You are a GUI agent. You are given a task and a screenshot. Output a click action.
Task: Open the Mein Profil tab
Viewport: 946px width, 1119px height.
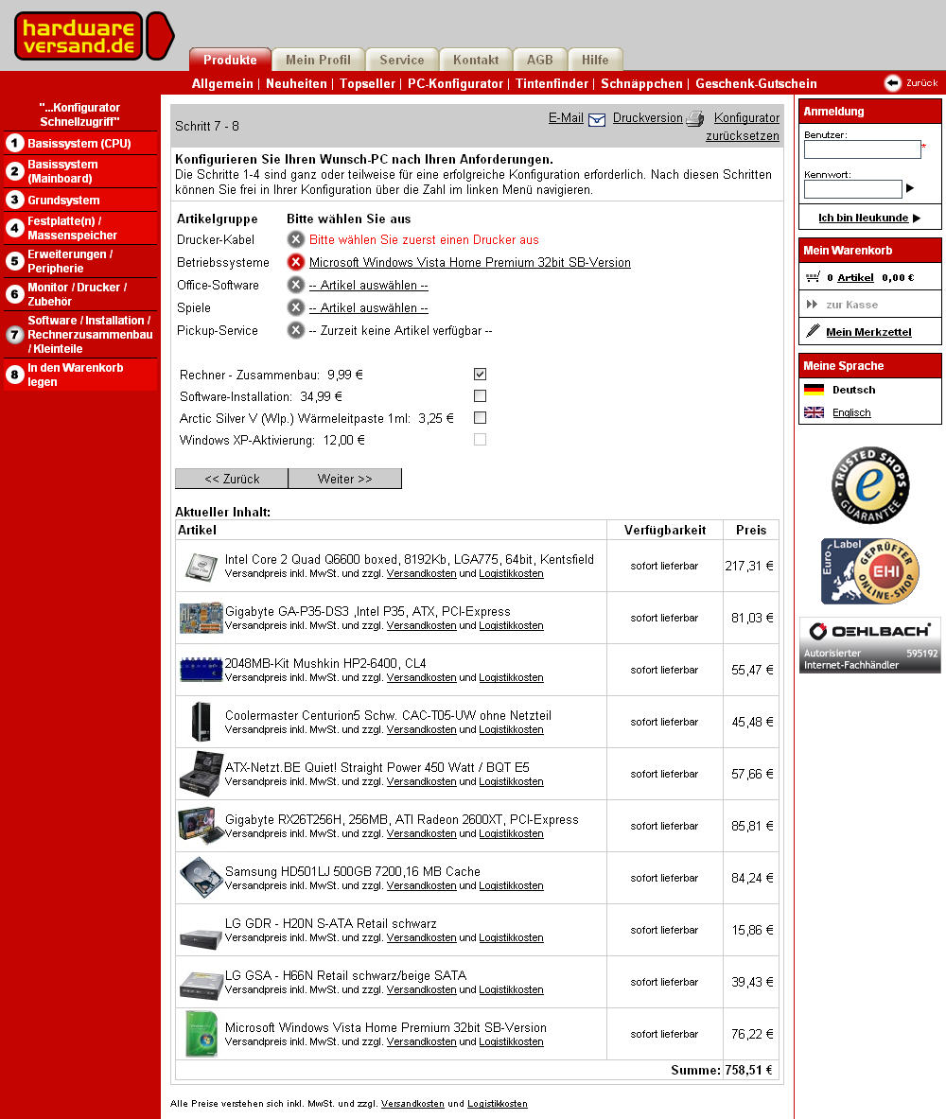[x=319, y=60]
